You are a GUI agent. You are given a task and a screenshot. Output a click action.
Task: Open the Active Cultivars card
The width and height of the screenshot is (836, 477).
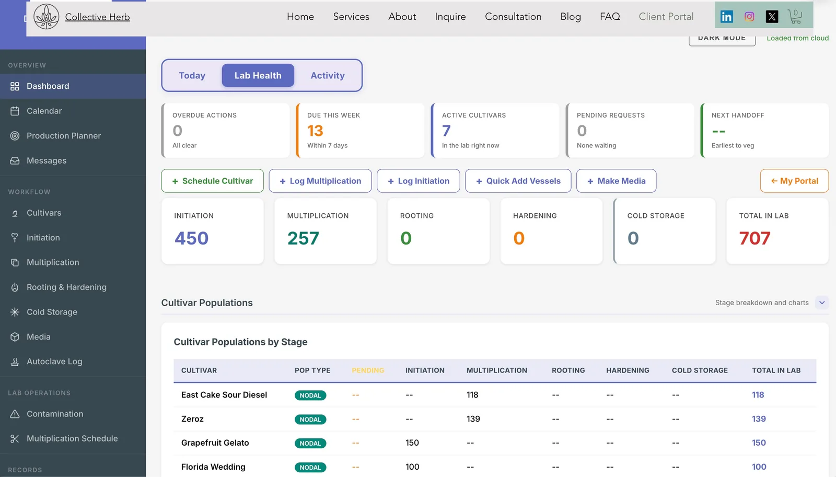click(x=495, y=130)
